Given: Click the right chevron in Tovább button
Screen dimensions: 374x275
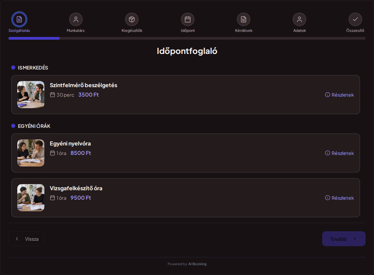Looking at the screenshot, I should 355,239.
